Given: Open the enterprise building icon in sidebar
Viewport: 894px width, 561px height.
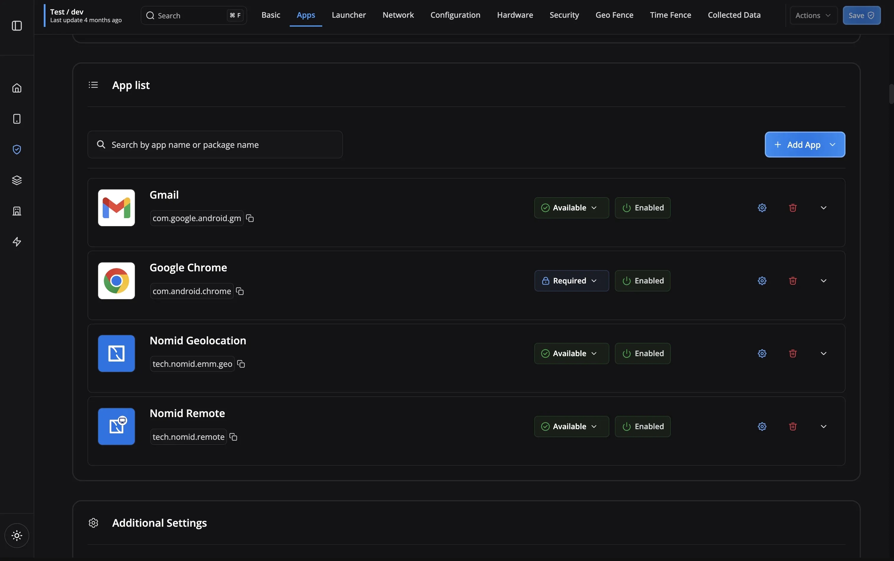Looking at the screenshot, I should click(x=17, y=211).
